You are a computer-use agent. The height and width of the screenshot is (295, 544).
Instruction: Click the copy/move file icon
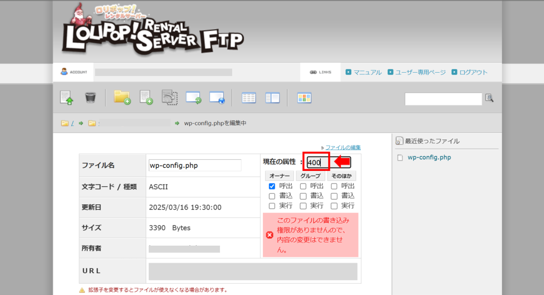click(169, 98)
